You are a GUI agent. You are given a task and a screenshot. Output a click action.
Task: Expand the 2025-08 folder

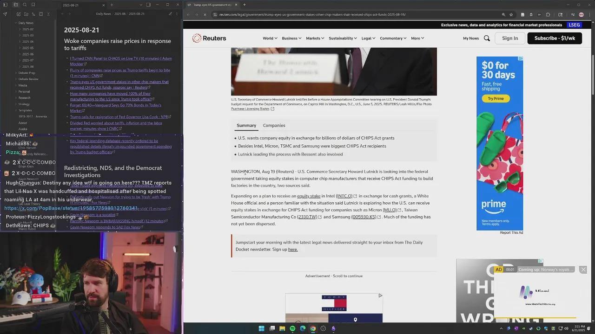[27, 66]
